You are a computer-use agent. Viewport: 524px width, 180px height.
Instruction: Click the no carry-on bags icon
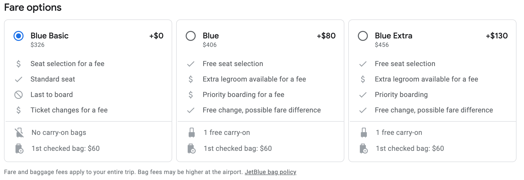(19, 133)
